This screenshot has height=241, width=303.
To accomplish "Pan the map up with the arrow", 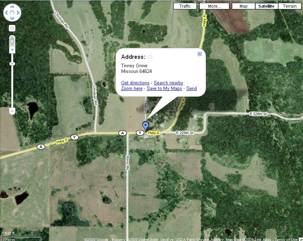I will coord(12,7).
